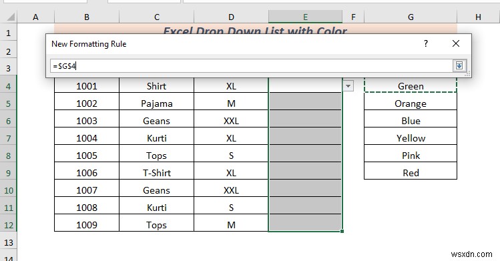Click the XL size cell in row 4
The height and width of the screenshot is (261, 500).
pos(231,86)
